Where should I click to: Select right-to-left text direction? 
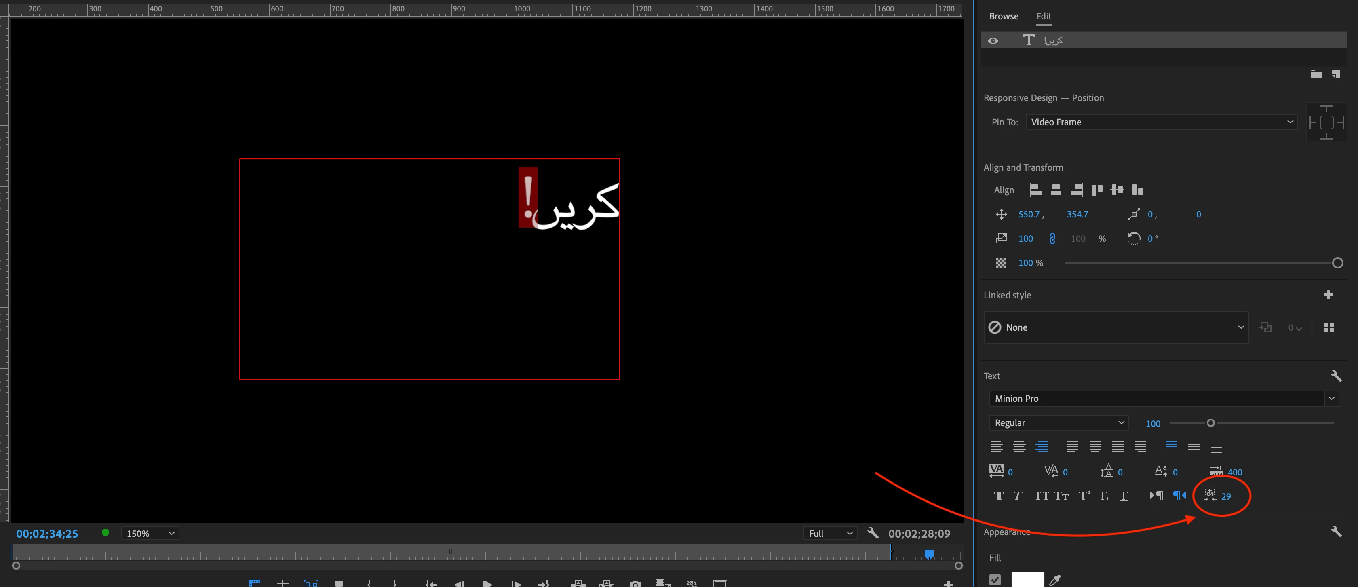(1179, 495)
